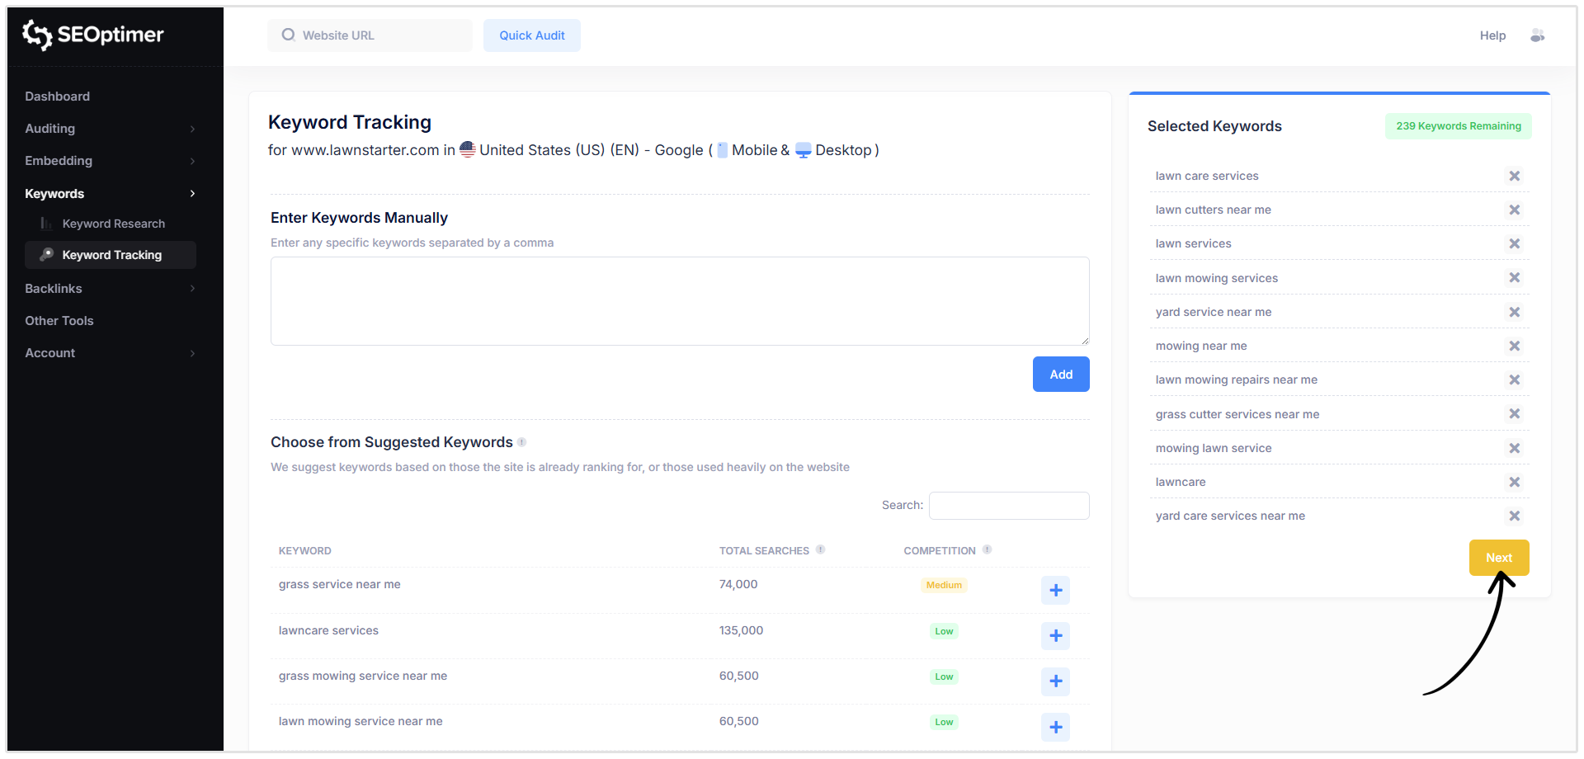
Task: Expand the Auditing sidebar menu
Action: click(x=110, y=129)
